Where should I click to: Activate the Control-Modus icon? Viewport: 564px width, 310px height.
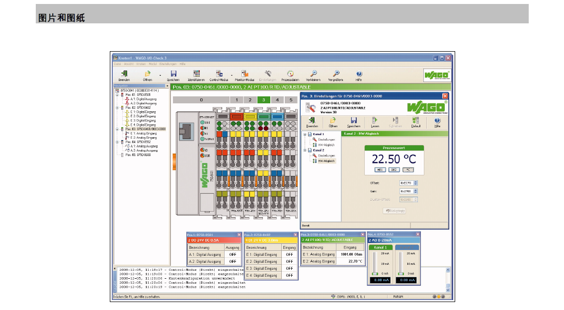[x=219, y=74]
